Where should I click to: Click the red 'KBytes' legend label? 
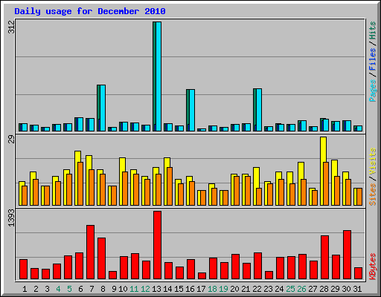372,267
